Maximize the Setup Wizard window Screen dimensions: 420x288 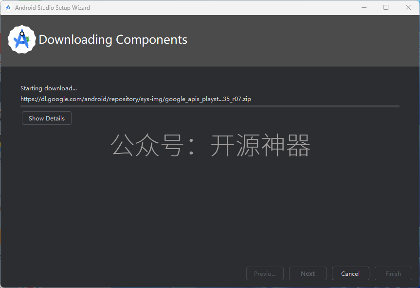[x=386, y=7]
